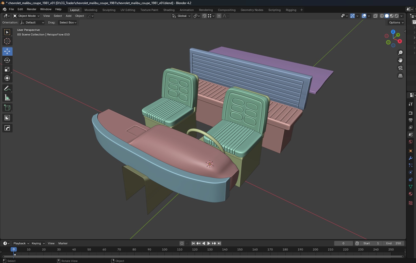Click the zoom viewport magnifier icon
This screenshot has height=263, width=416.
tap(400, 53)
